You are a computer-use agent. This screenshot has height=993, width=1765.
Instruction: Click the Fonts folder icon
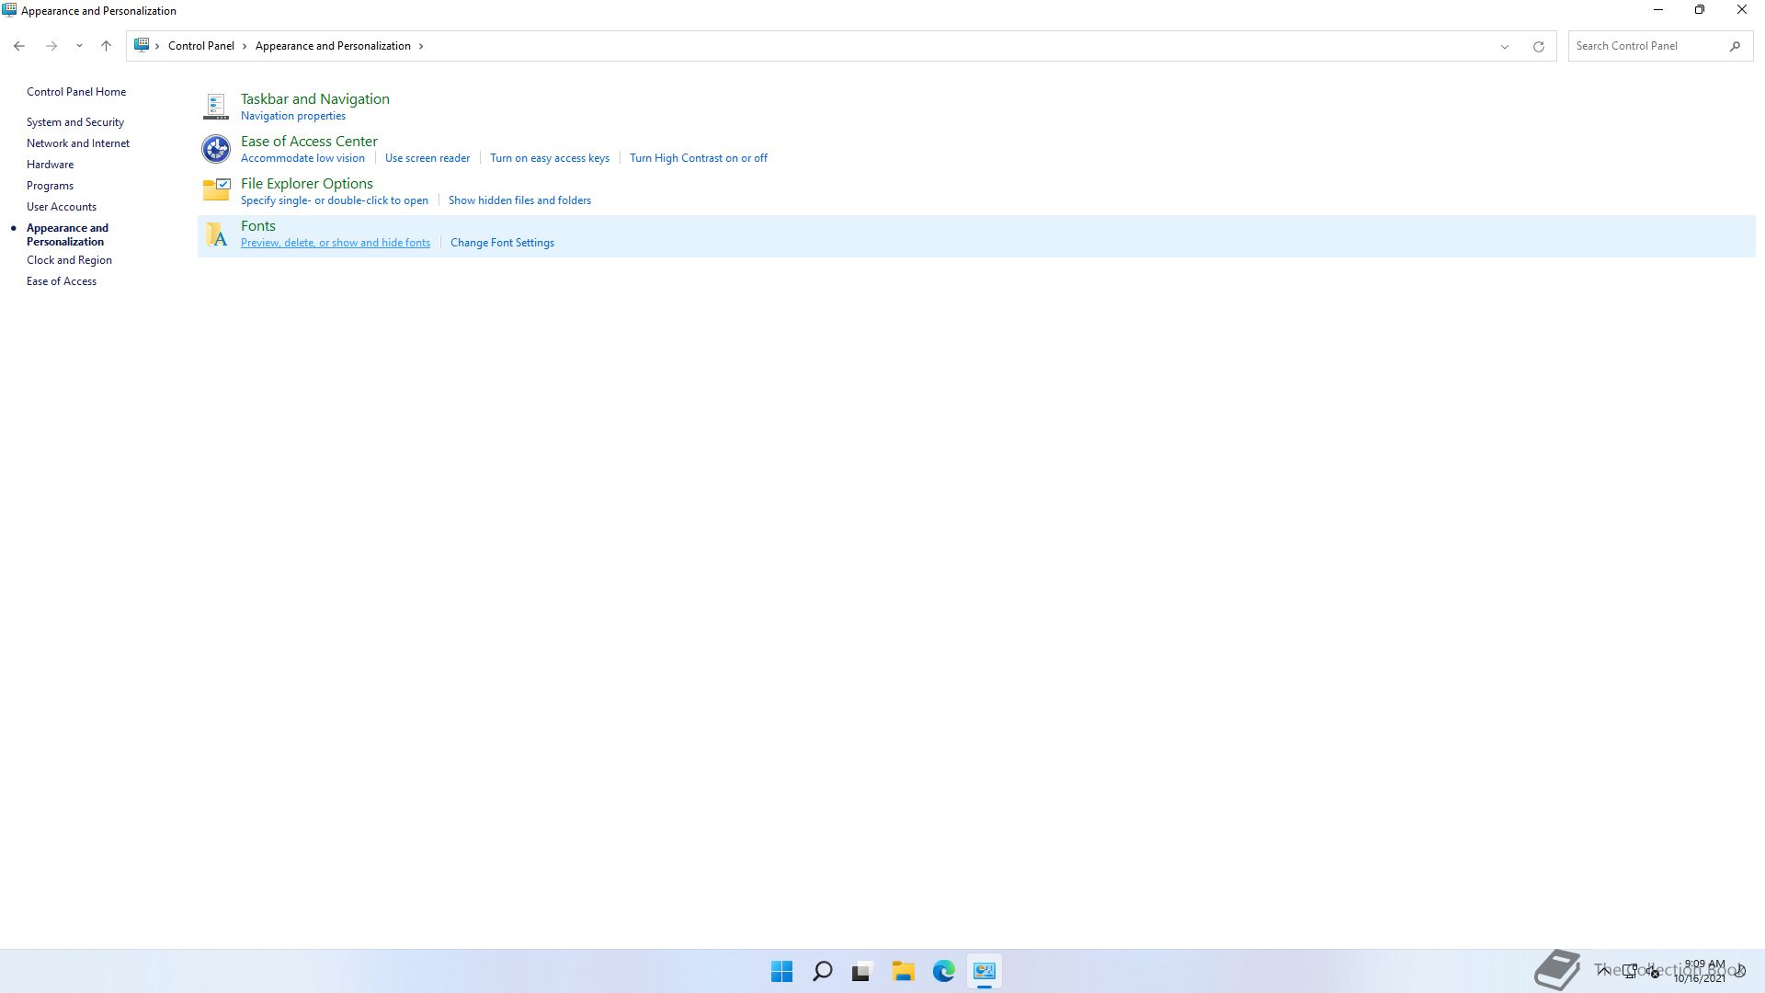pyautogui.click(x=216, y=234)
